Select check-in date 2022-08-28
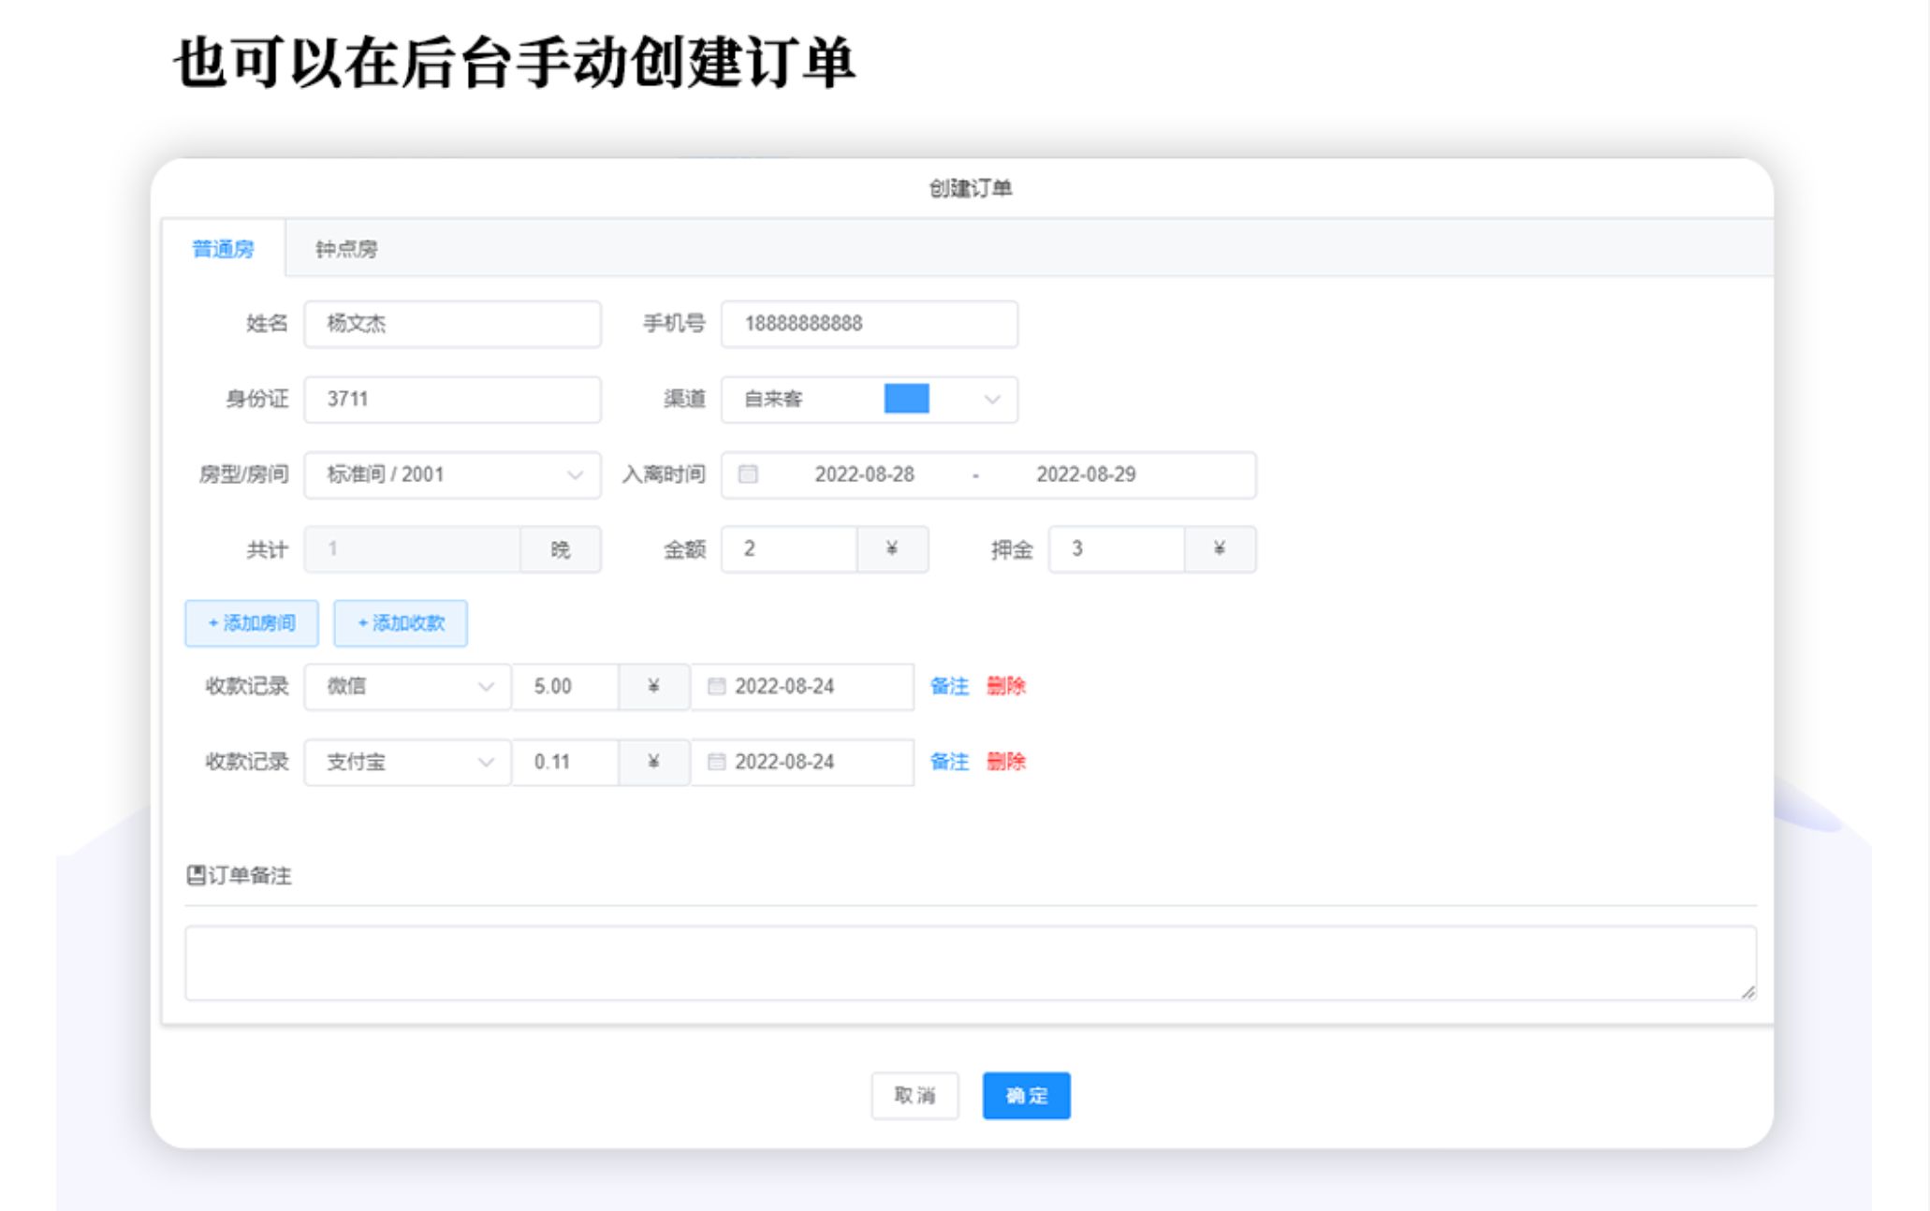This screenshot has width=1930, height=1211. point(864,474)
